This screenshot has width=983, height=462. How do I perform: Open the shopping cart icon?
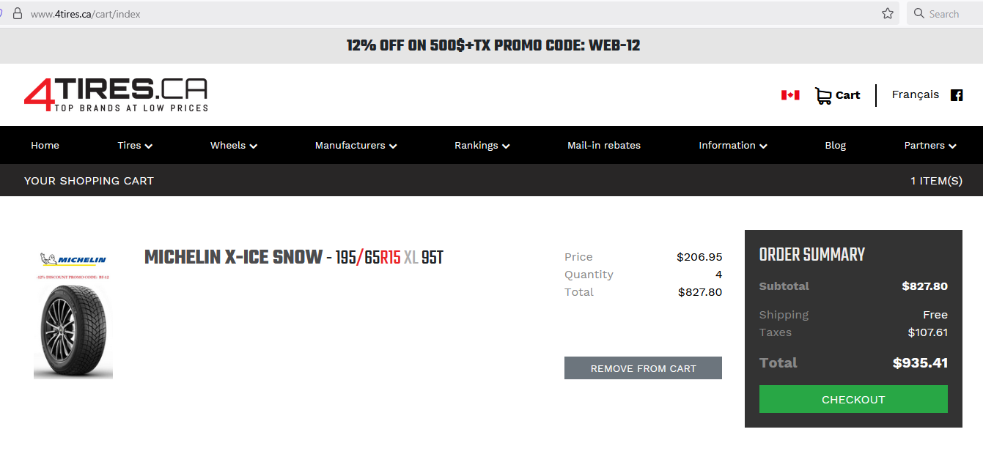click(823, 96)
